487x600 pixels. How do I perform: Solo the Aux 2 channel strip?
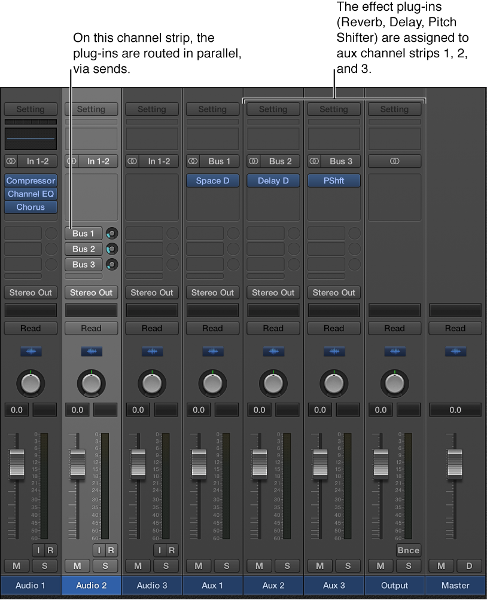pyautogui.click(x=287, y=566)
